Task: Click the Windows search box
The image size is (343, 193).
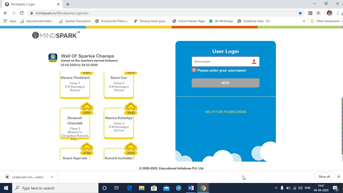Action: [55, 188]
